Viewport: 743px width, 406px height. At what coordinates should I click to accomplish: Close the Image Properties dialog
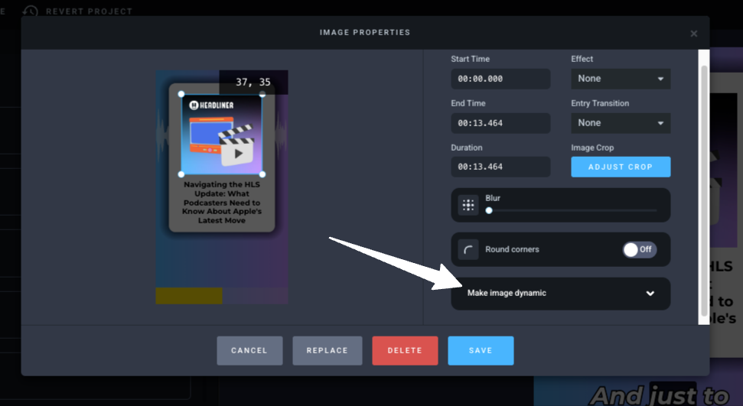693,34
